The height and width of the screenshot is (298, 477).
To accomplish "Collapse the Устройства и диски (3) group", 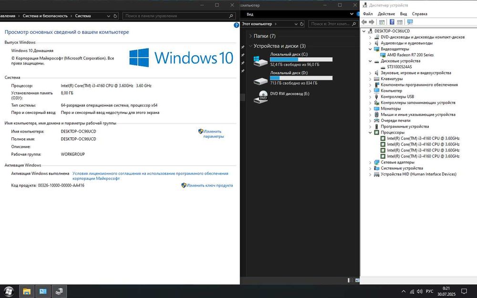I will pos(250,46).
